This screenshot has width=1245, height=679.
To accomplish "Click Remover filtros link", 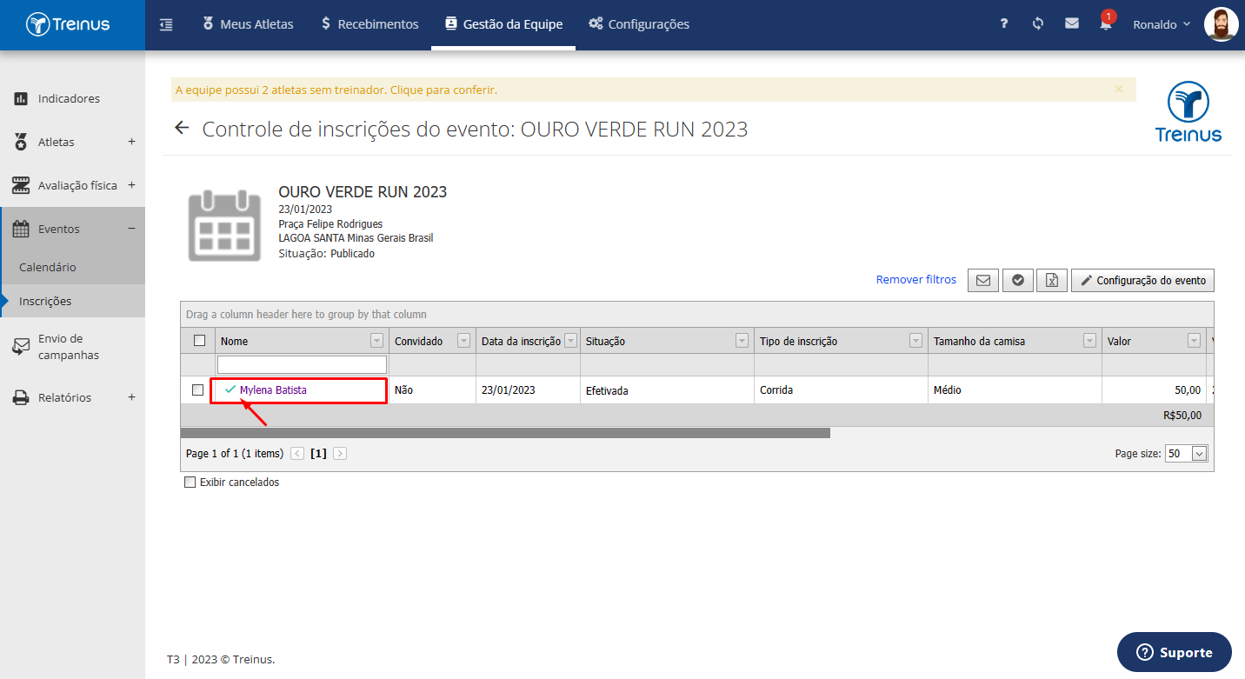I will point(916,279).
